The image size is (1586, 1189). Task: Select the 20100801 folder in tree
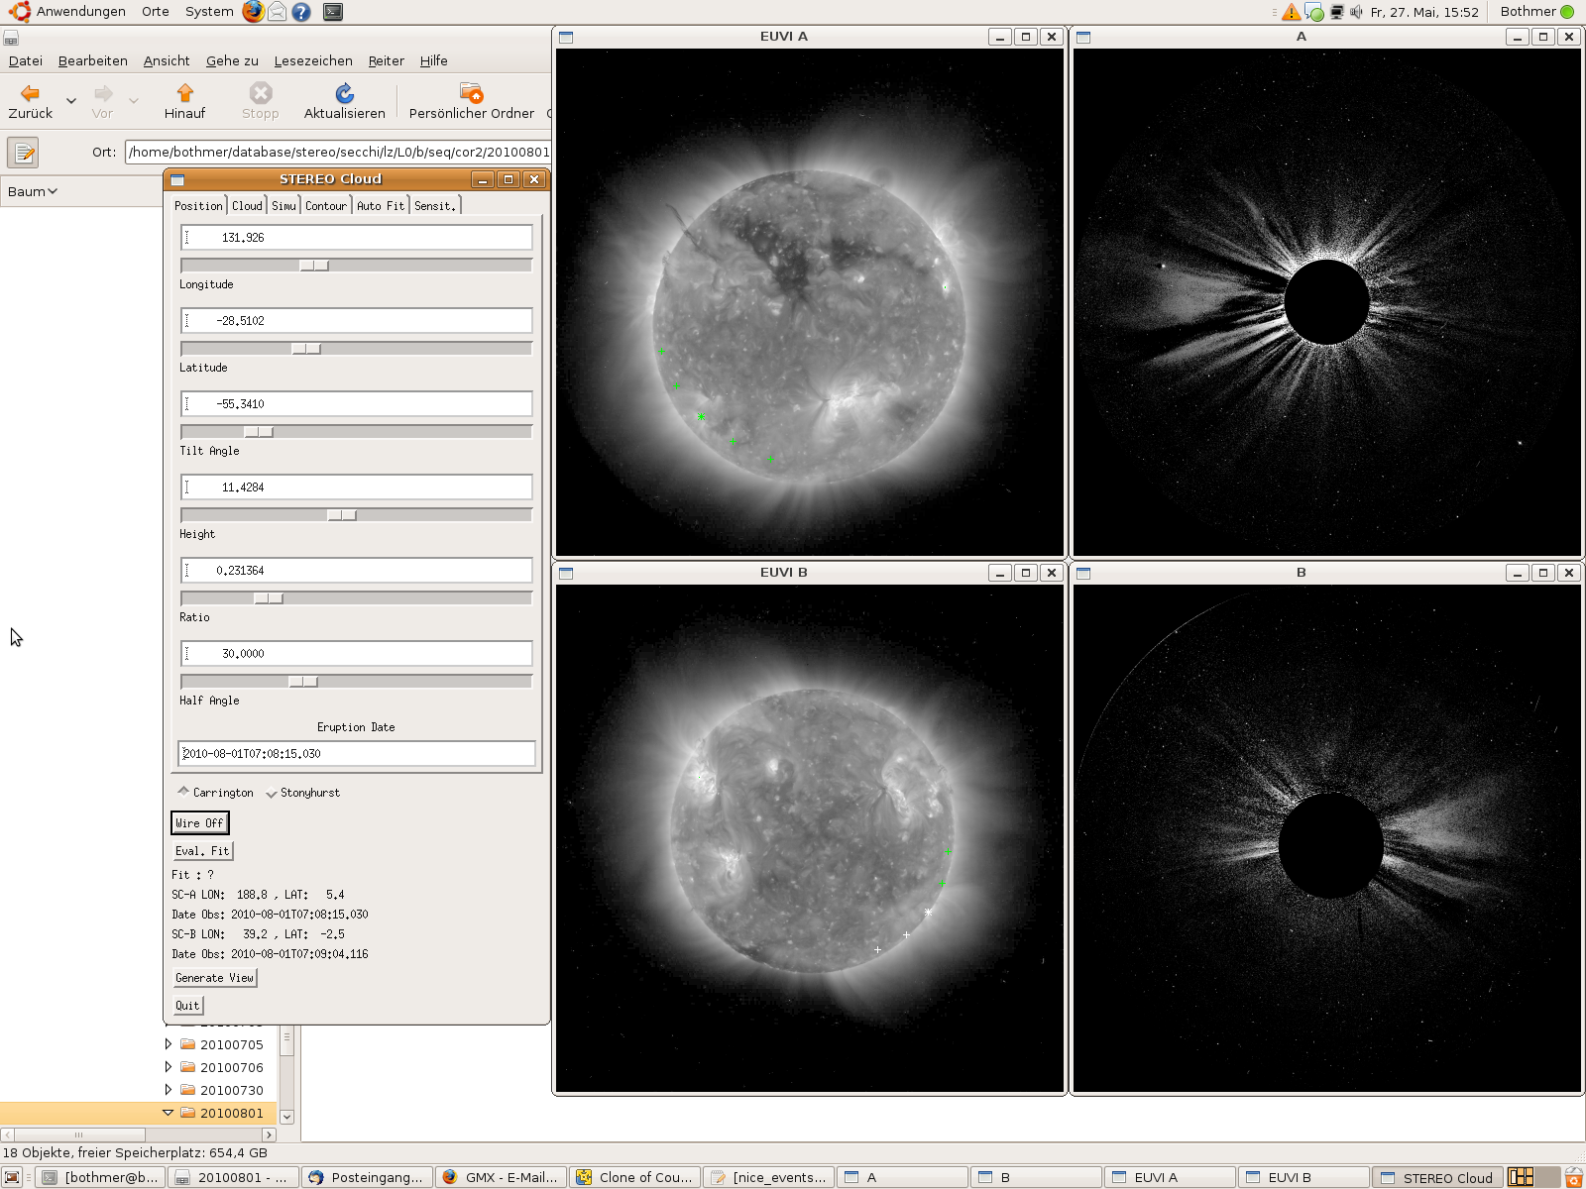tap(232, 1113)
